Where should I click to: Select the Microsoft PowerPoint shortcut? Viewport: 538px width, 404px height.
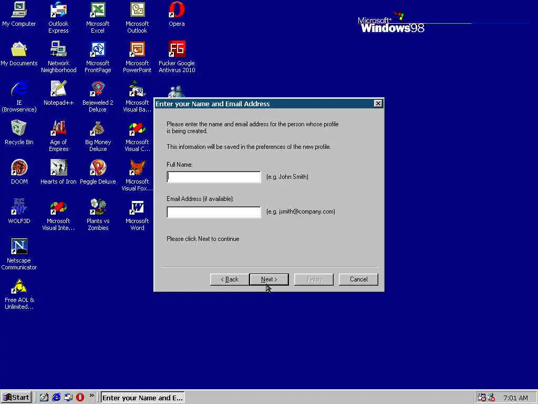[137, 57]
